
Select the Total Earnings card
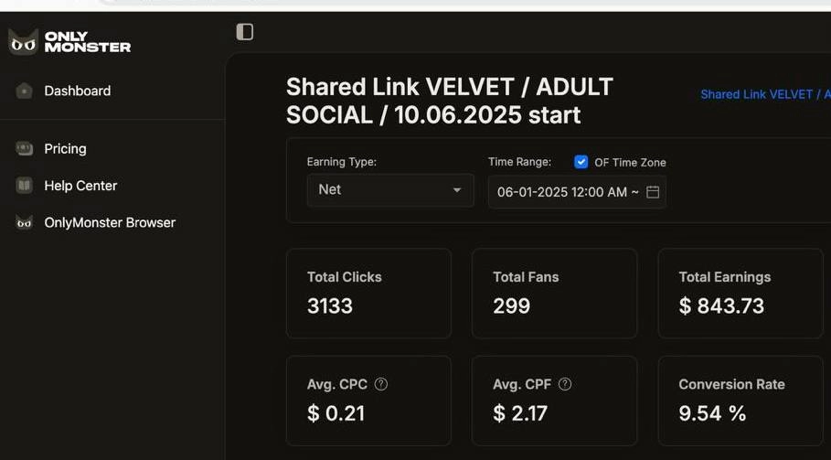740,294
